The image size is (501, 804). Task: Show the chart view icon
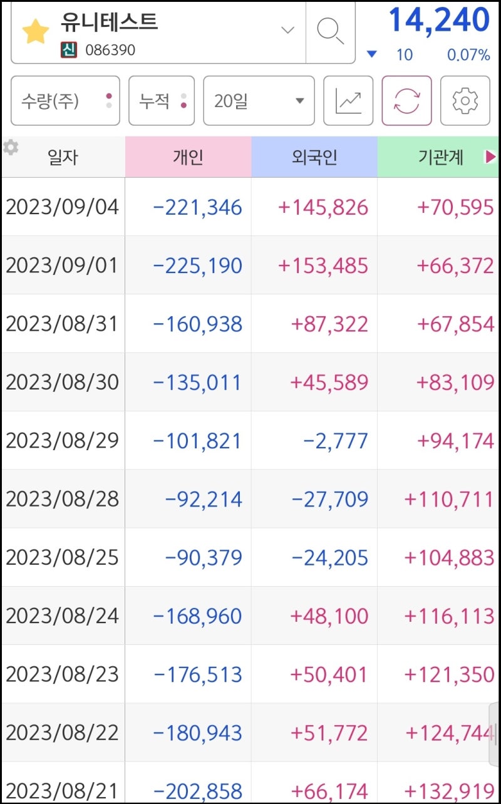[348, 101]
